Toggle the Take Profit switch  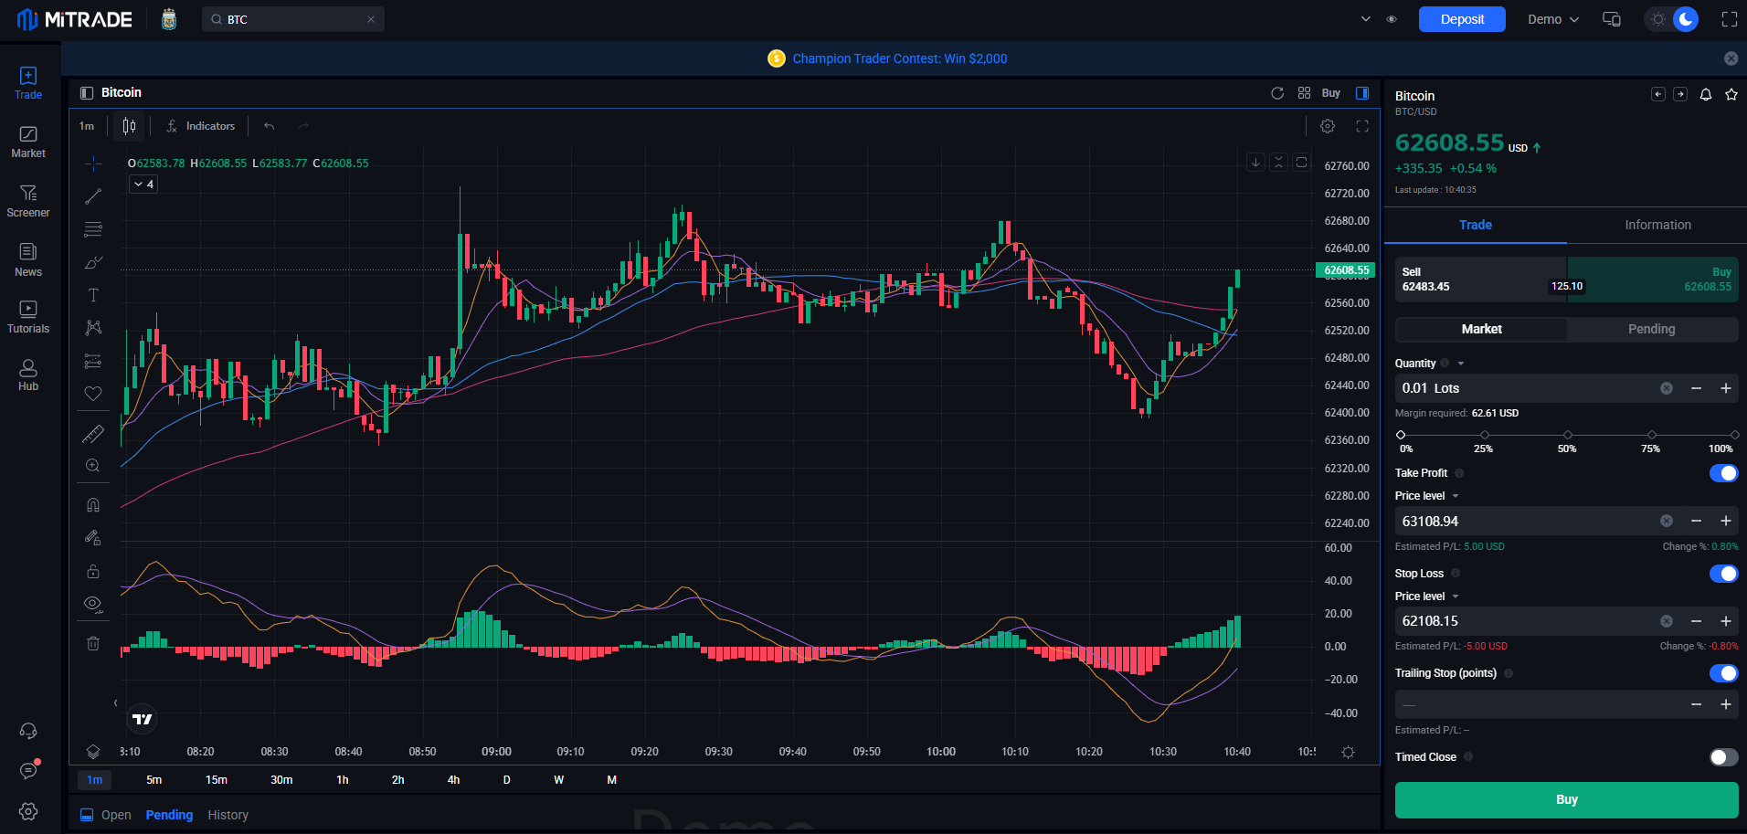click(x=1723, y=473)
